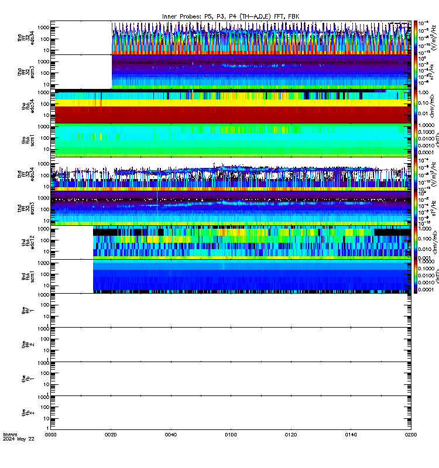
Task: Select the thd fbk edc12 spectrogram panel
Action: tap(231, 242)
